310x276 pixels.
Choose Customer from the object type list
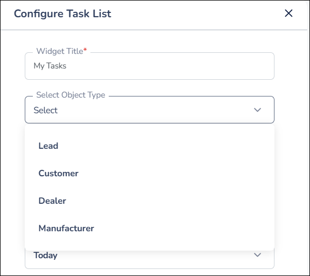(x=150, y=174)
